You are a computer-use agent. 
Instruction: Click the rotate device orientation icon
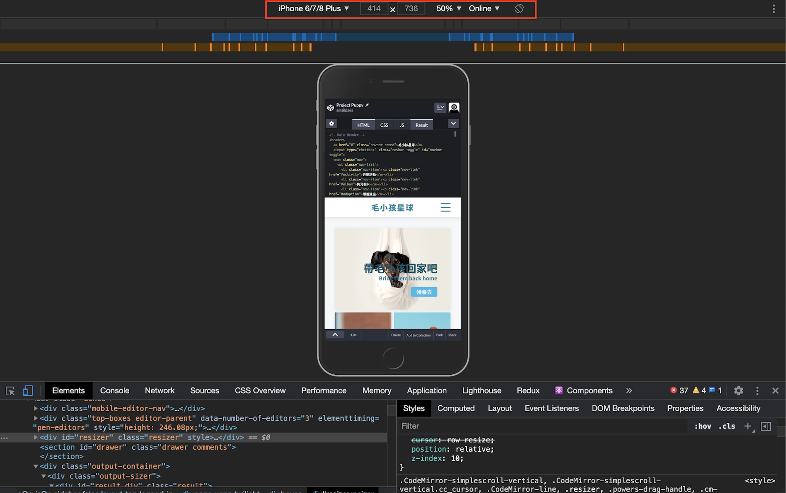tap(519, 8)
